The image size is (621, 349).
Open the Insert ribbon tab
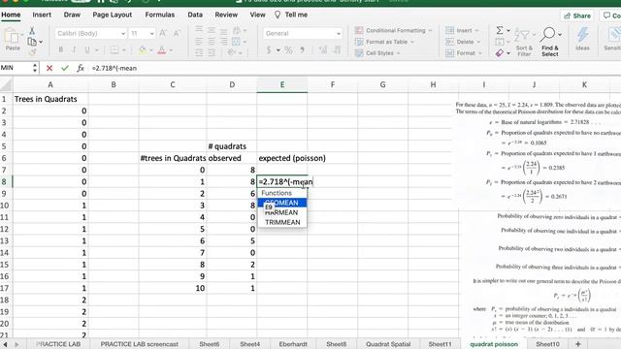point(42,15)
